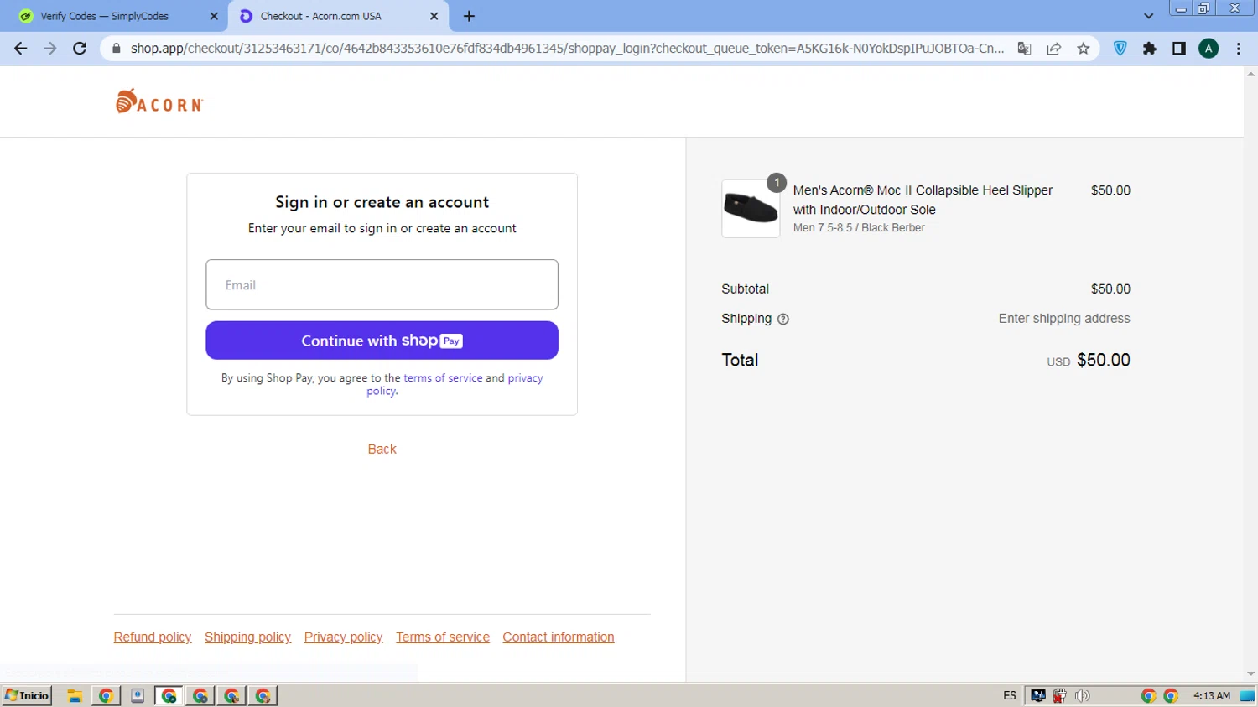Open the terms of service link in the Shop Pay notice

pos(443,378)
